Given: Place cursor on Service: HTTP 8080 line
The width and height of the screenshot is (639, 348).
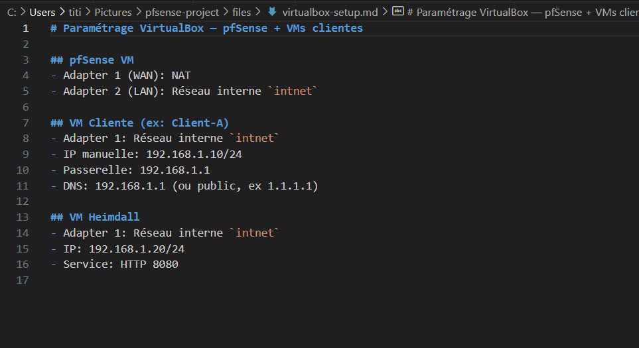Looking at the screenshot, I should coord(120,264).
